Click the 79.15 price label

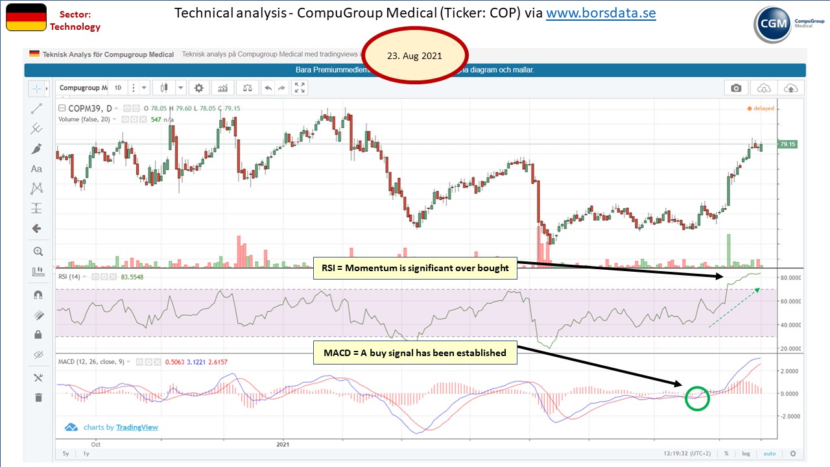787,145
